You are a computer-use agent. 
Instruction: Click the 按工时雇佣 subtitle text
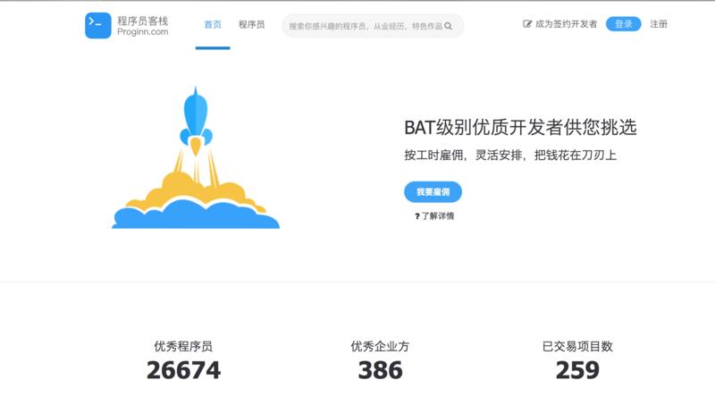tap(510, 156)
